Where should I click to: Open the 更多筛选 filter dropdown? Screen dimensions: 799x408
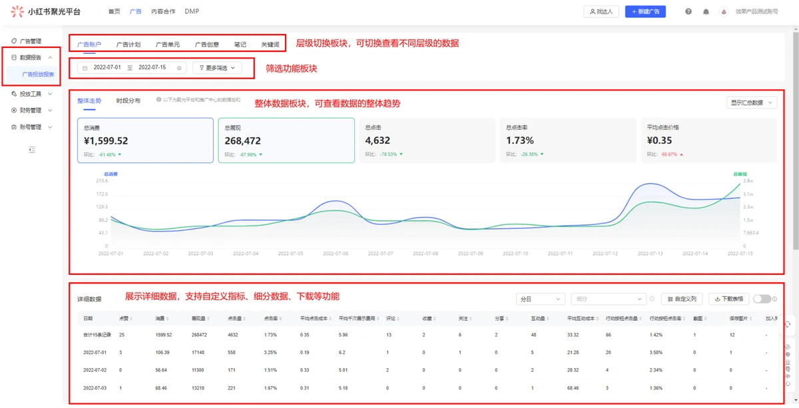217,68
